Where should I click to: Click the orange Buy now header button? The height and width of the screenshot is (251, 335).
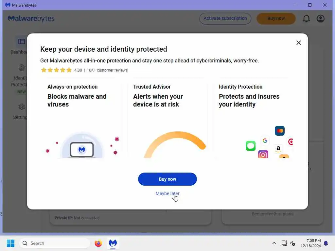(x=276, y=19)
